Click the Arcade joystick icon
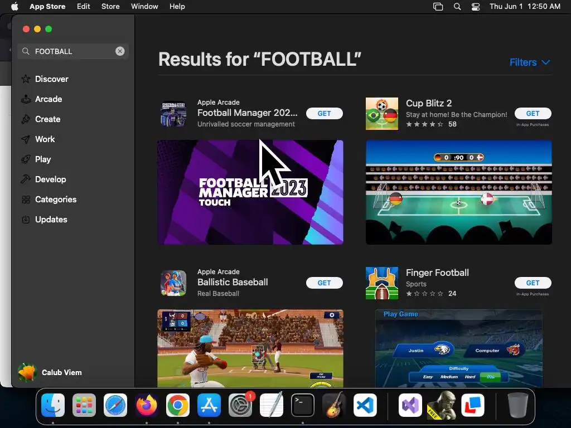 click(x=26, y=99)
